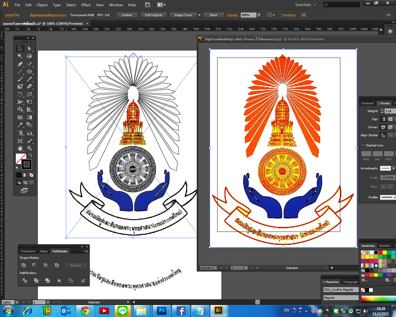The width and height of the screenshot is (396, 317).
Task: Select the Gradient tool
Action: pos(29,117)
